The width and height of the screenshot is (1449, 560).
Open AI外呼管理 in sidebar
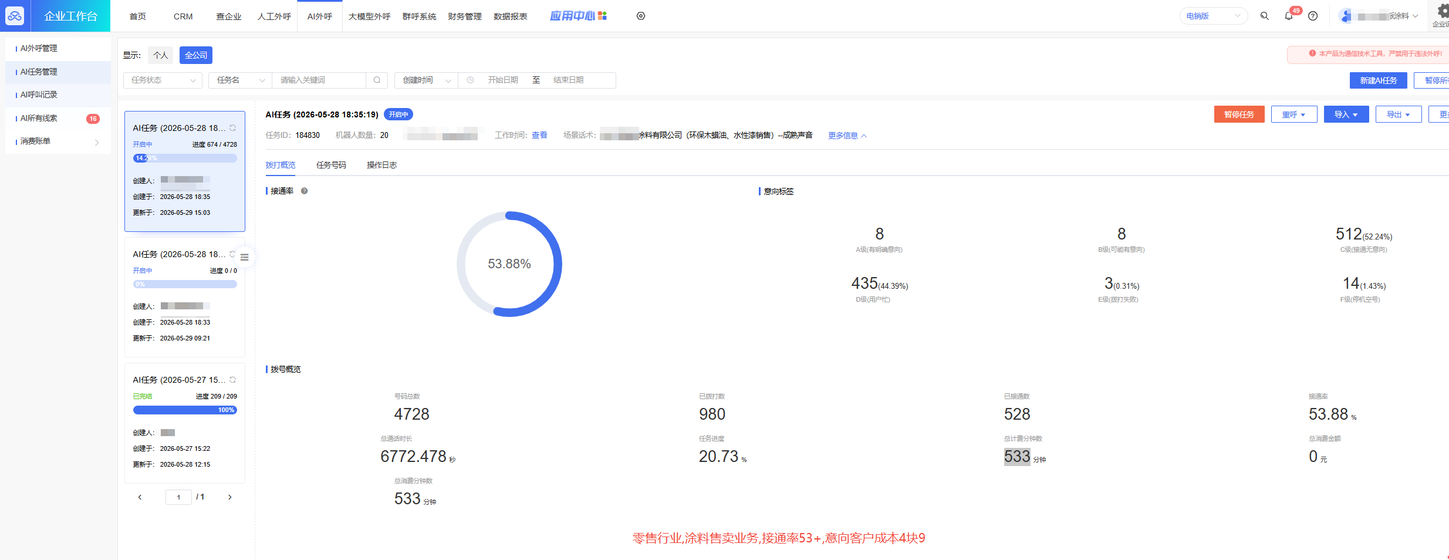[58, 48]
